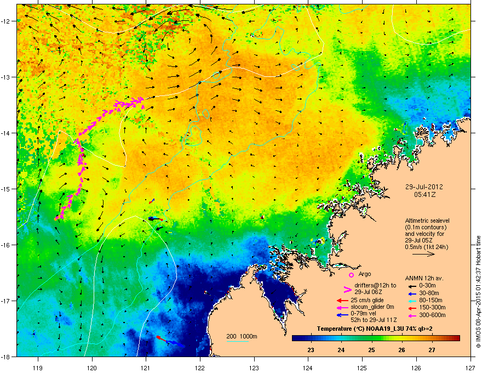The width and height of the screenshot is (482, 373).
Task: Click the -16 latitude axis label
Action: [6, 245]
